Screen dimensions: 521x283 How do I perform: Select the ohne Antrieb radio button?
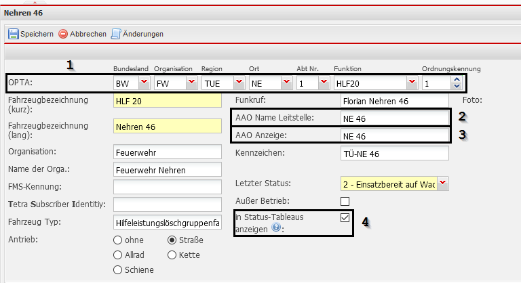[x=119, y=240]
